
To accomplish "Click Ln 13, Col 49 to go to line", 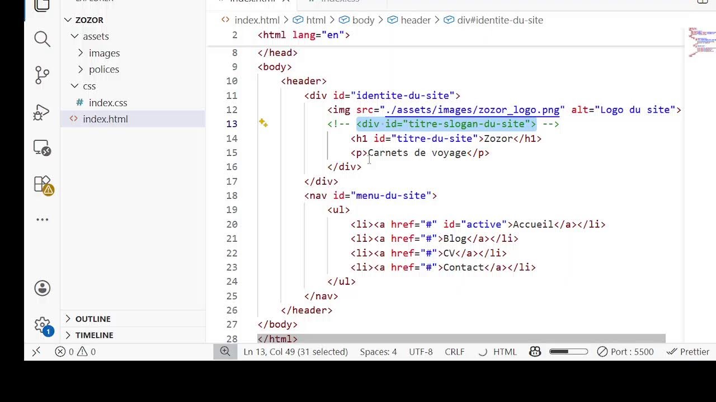I will click(x=295, y=352).
